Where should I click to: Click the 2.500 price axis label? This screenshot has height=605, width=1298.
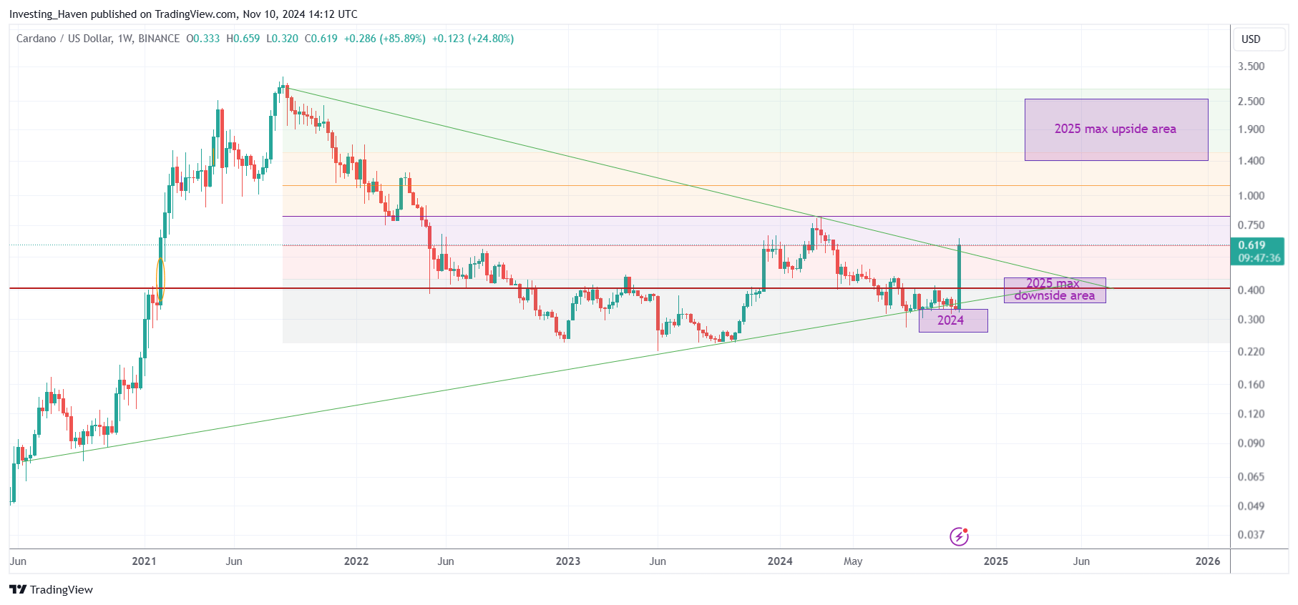pos(1251,102)
